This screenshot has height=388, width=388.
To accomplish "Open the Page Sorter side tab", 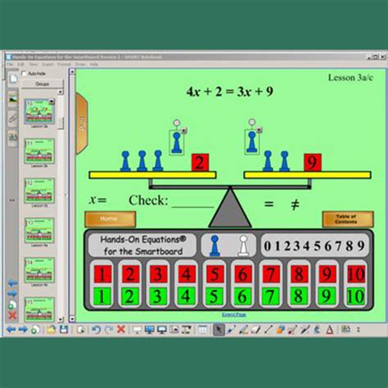I will (13, 79).
